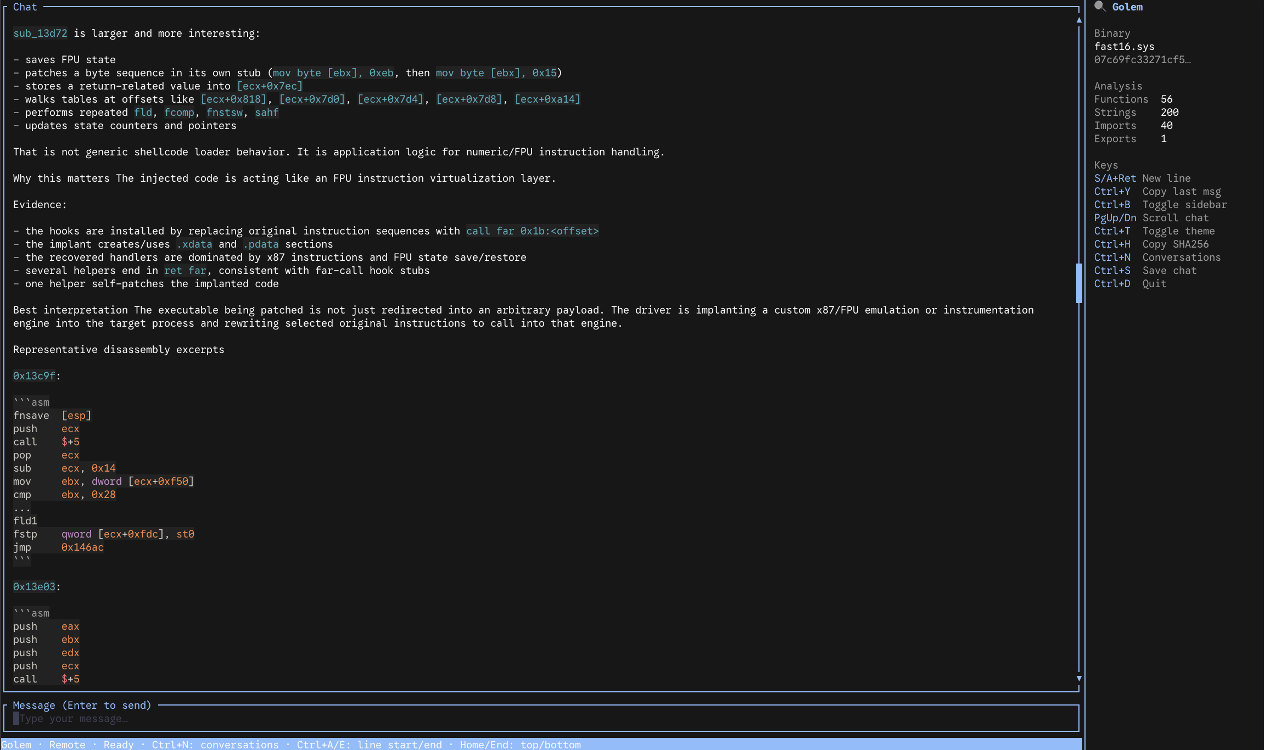Click 'Ctrl+N: conversations' in the status bar

pos(215,745)
